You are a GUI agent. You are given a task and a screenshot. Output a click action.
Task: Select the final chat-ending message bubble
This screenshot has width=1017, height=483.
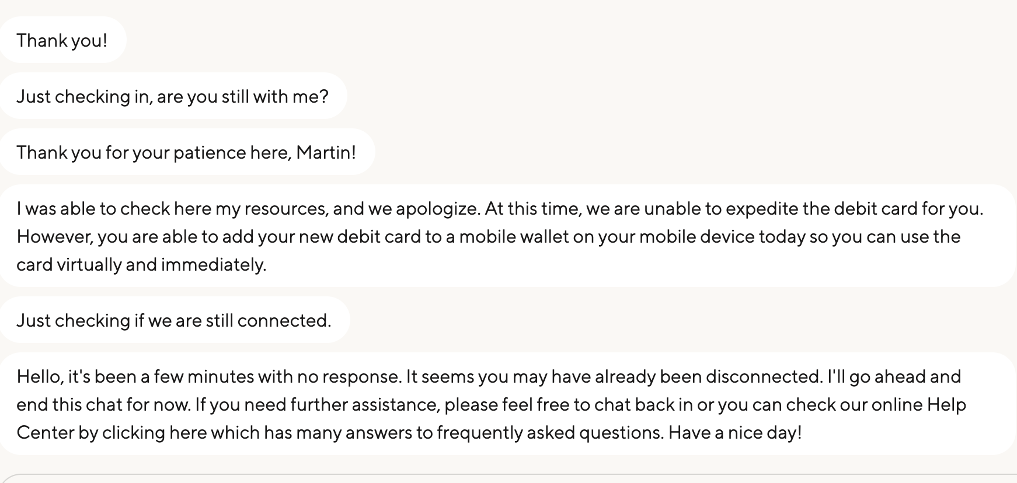(508, 404)
